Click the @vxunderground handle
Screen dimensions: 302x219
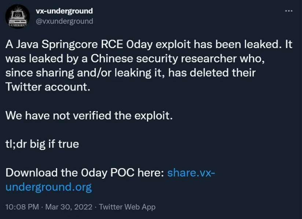click(65, 21)
